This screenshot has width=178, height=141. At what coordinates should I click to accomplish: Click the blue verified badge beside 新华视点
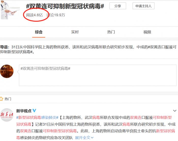tap(34, 111)
